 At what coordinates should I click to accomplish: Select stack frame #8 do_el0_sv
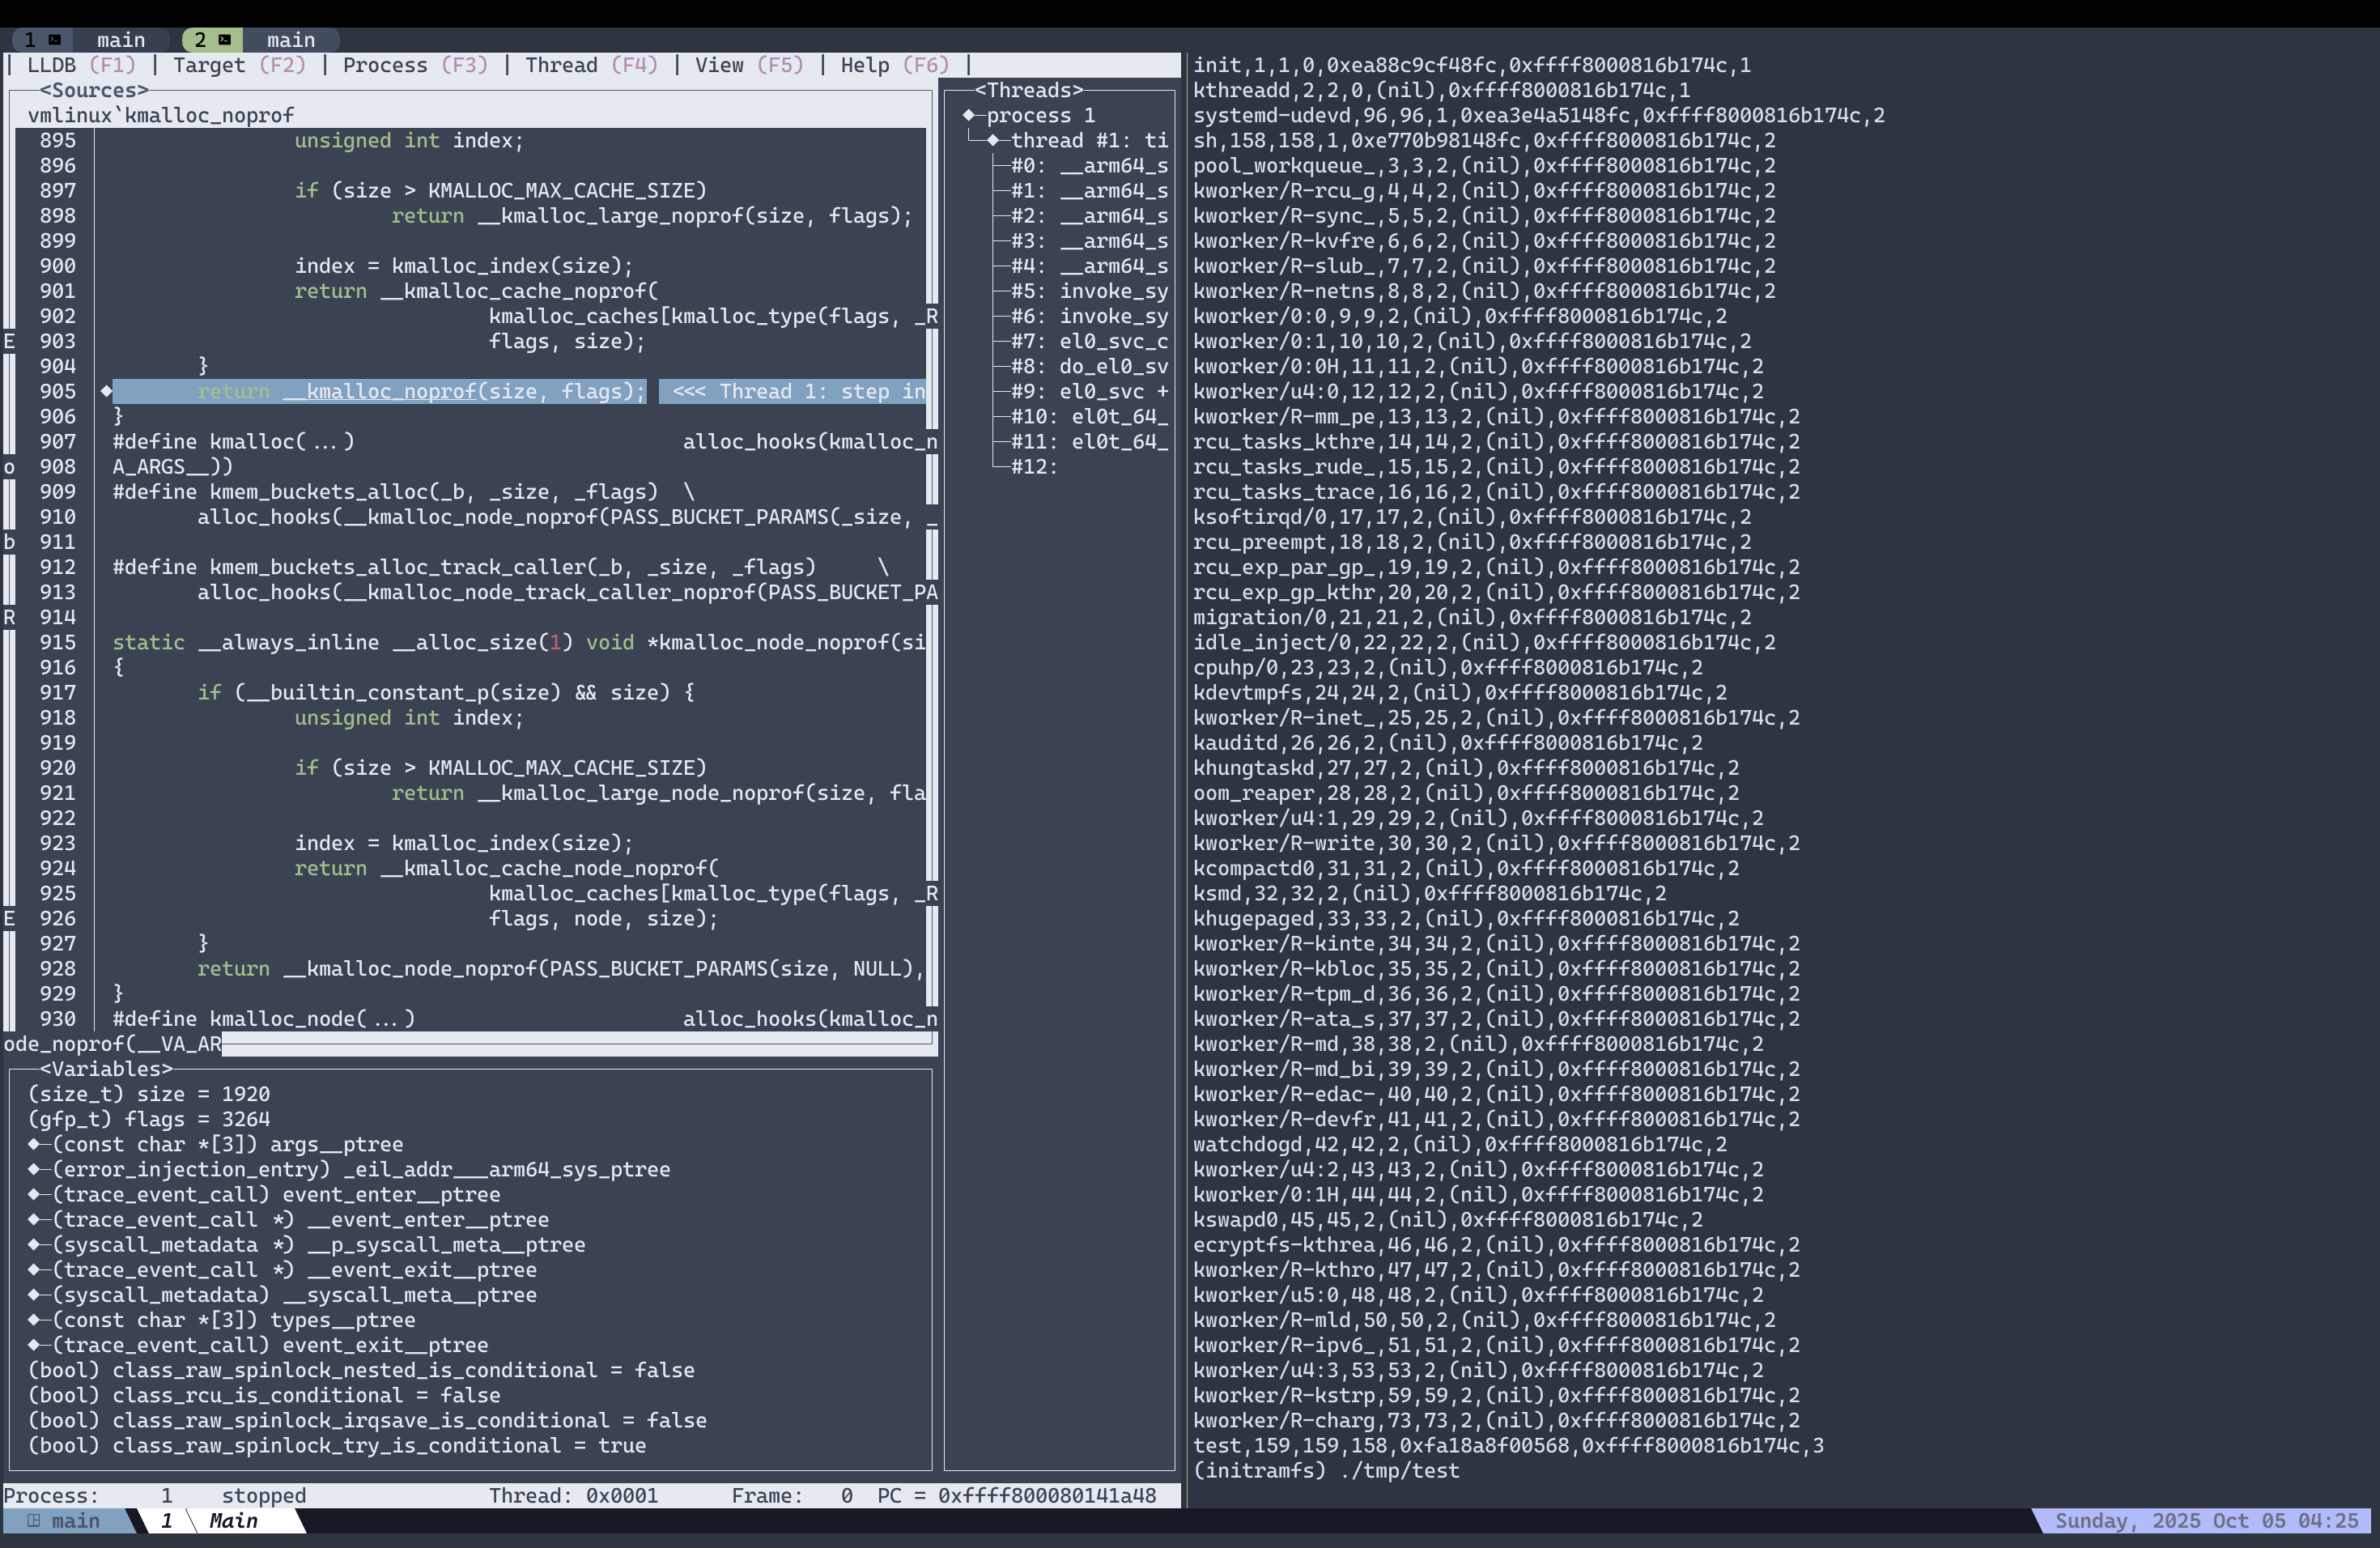1088,366
